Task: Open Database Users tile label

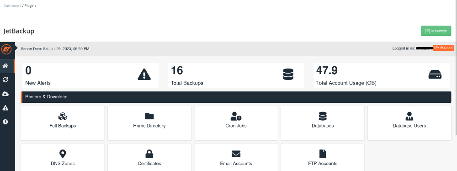Action: (x=409, y=126)
